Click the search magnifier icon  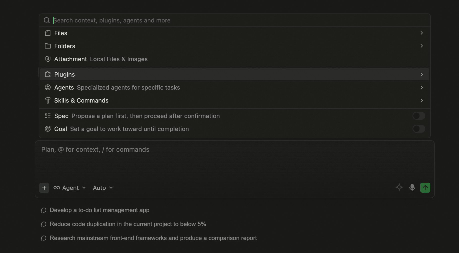coord(47,20)
